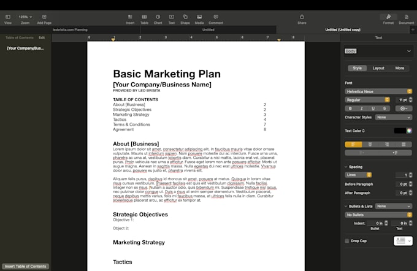Click the 11 pt font size field
The width and height of the screenshot is (417, 271).
pos(402,100)
